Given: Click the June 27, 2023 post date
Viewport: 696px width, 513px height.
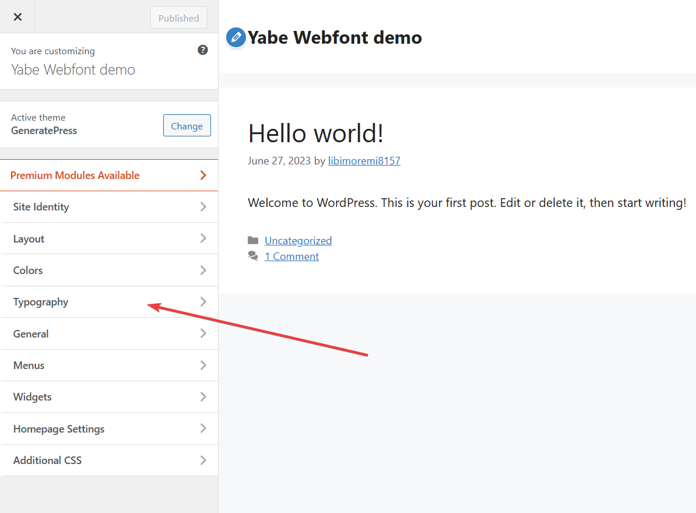Looking at the screenshot, I should [x=279, y=161].
